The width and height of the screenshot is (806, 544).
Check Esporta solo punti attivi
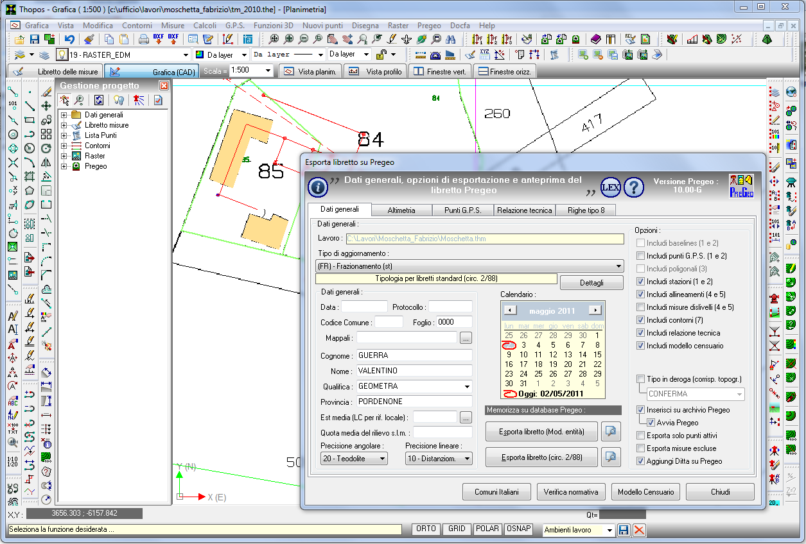pyautogui.click(x=640, y=436)
